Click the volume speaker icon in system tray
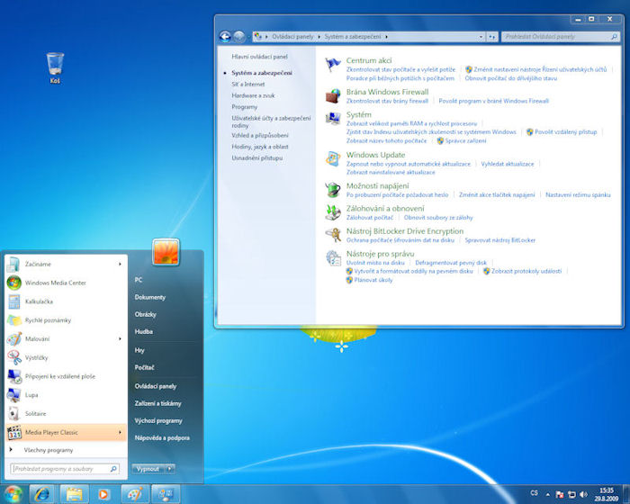The image size is (630, 504). [x=584, y=494]
